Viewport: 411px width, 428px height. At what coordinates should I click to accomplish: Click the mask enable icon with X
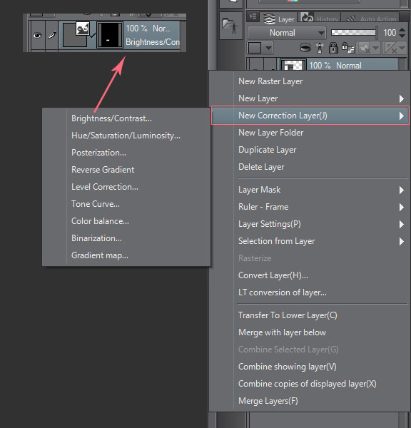coord(365,49)
